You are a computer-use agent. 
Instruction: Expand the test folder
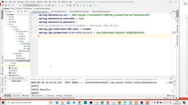click(x=9, y=63)
